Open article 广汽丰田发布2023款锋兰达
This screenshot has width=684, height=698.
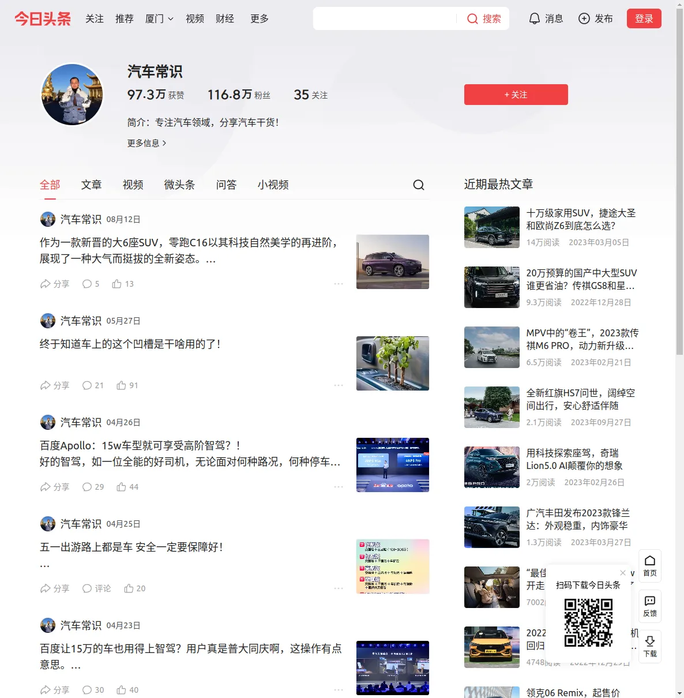click(578, 519)
